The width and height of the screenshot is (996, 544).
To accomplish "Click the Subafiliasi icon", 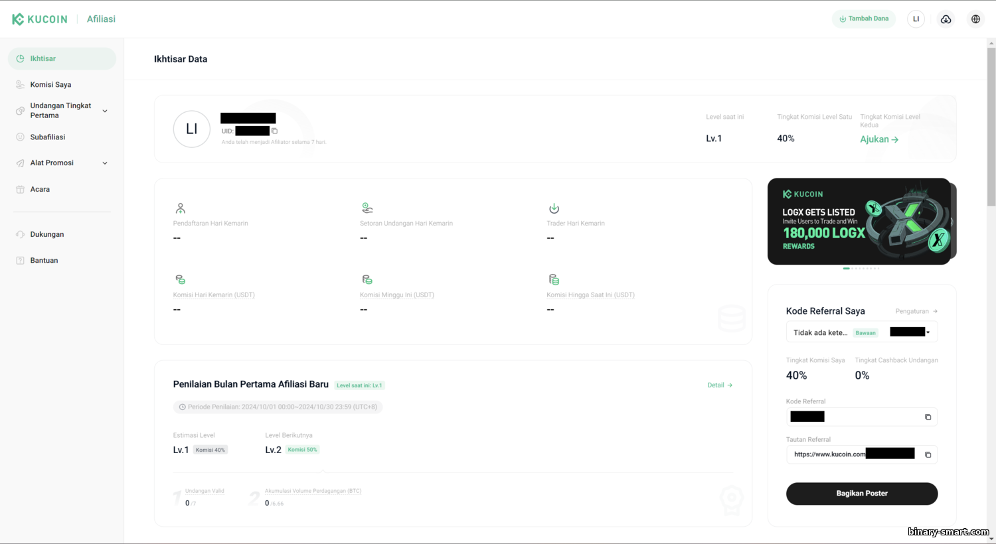I will 20,137.
